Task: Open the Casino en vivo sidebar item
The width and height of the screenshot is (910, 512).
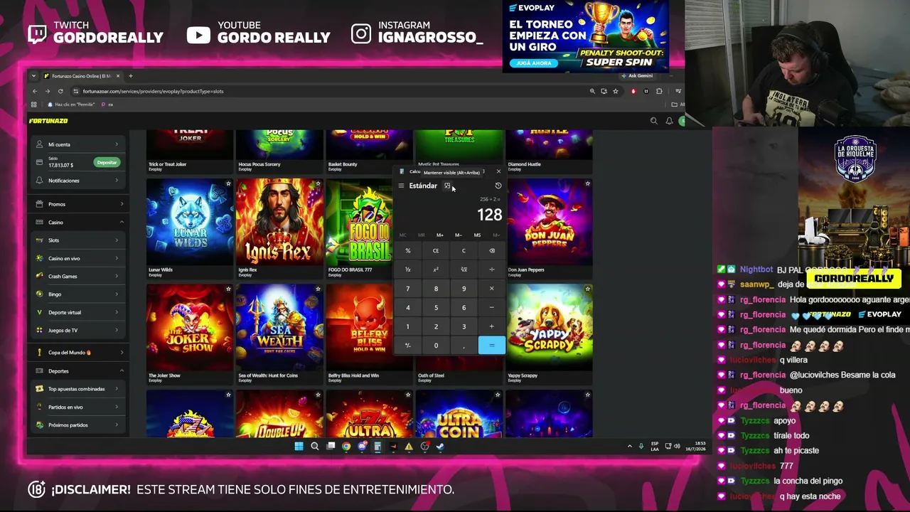Action: [x=78, y=259]
